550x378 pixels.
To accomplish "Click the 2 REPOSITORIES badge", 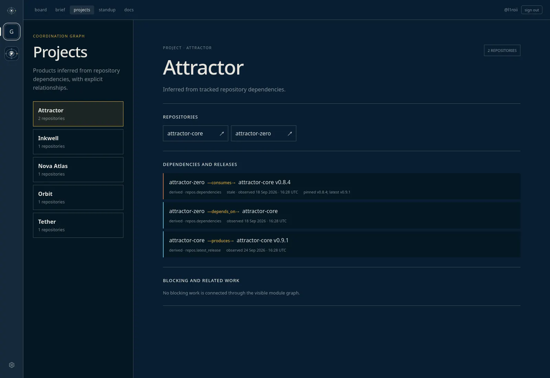I will pyautogui.click(x=502, y=51).
